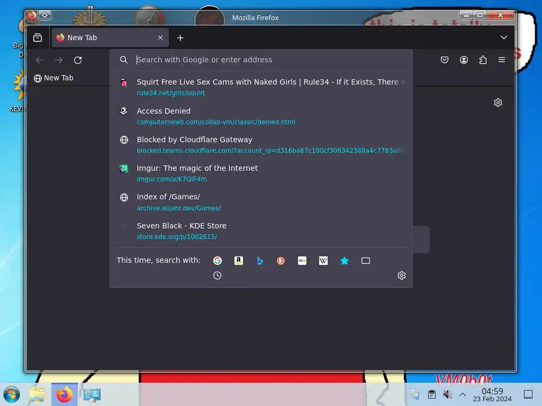Select Seven Black - KDE Store suggestion
This screenshot has height=406, width=542.
(x=261, y=230)
